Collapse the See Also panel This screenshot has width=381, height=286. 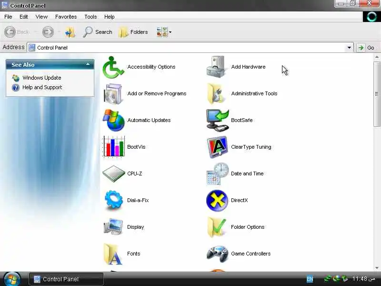[x=88, y=64]
